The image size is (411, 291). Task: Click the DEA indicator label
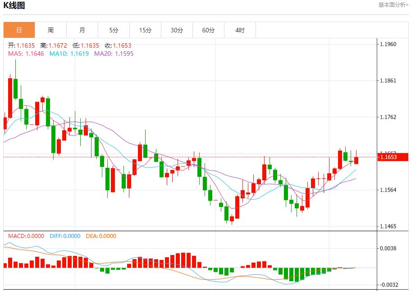pyautogui.click(x=100, y=236)
